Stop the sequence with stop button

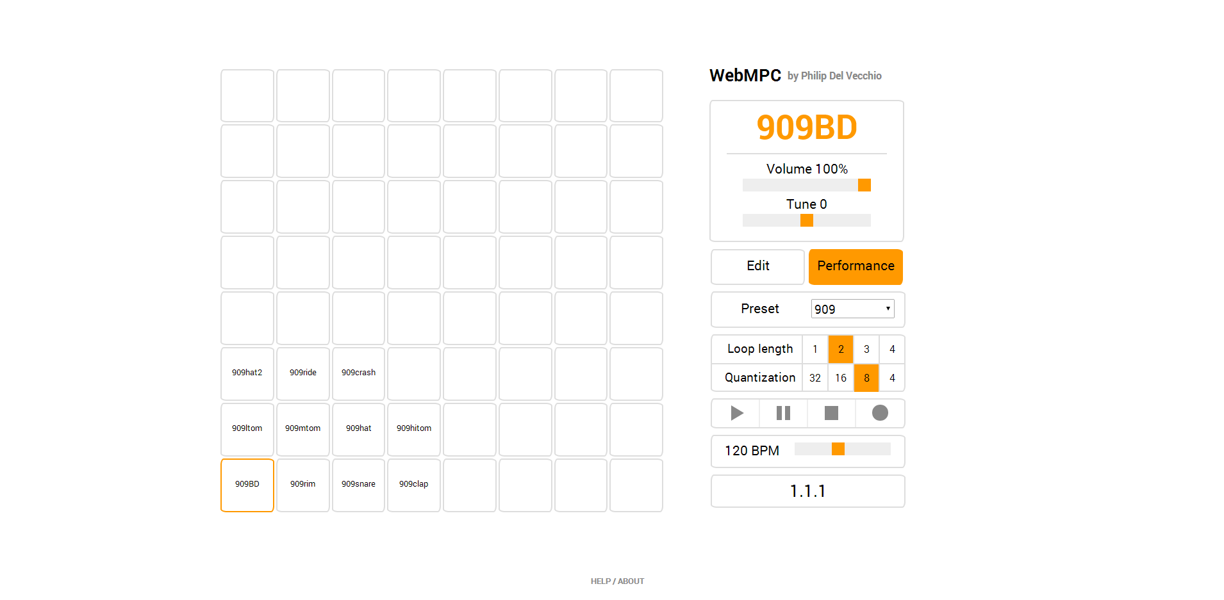click(x=831, y=413)
